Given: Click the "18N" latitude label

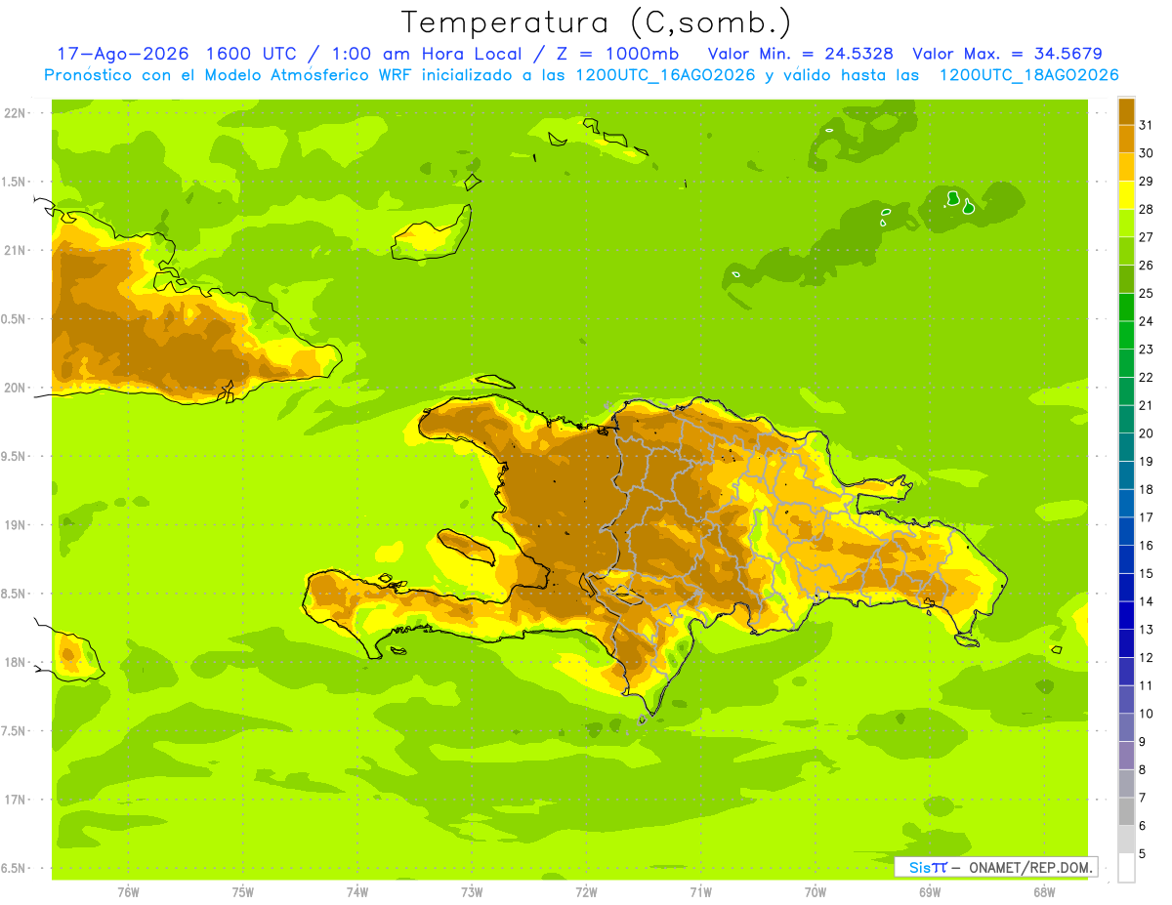Looking at the screenshot, I should [16, 662].
